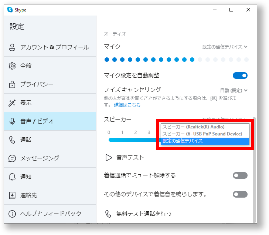The height and width of the screenshot is (235, 269).
Task: Click the bell icon beside 通知
Action: click(12, 177)
